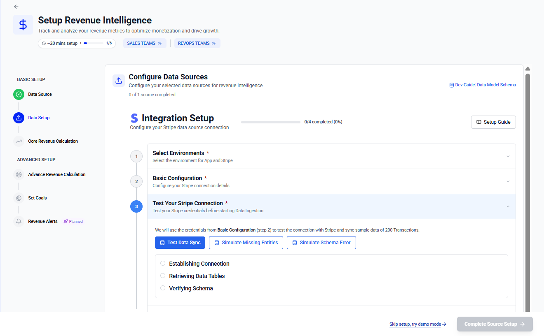
Task: Click the back arrow at top left
Action: 16,7
